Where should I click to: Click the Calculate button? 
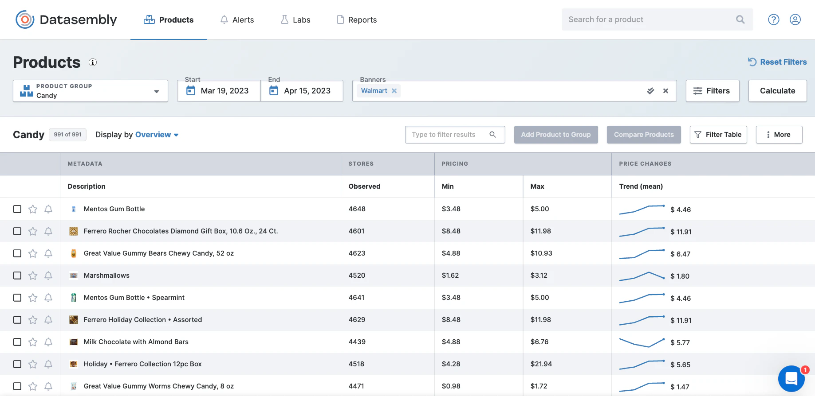point(777,91)
